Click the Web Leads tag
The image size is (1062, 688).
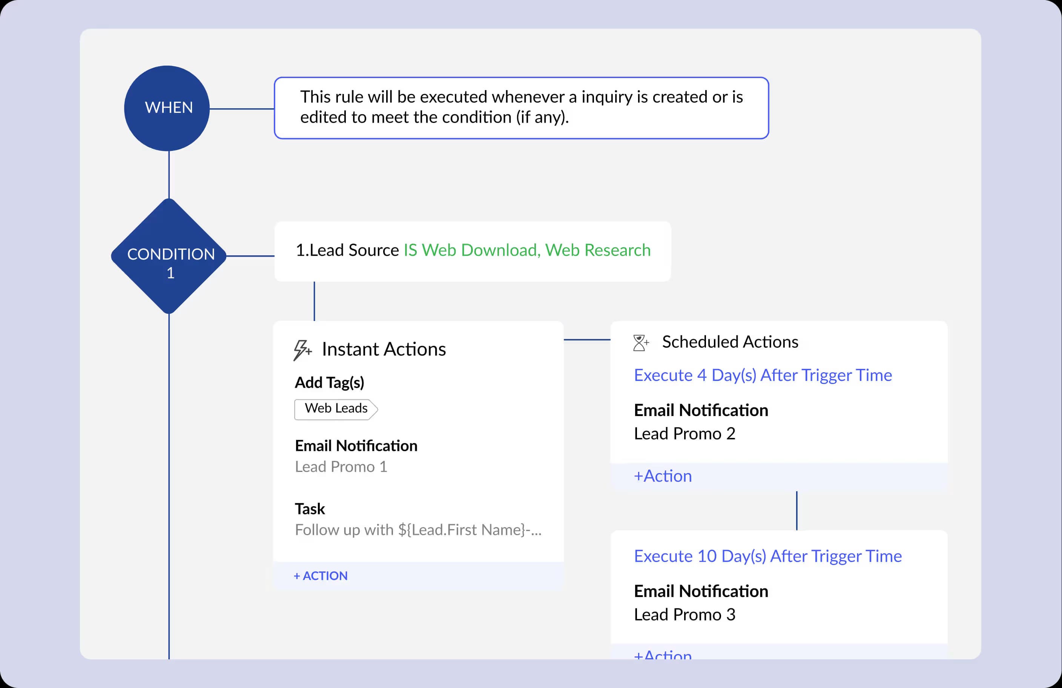point(336,409)
